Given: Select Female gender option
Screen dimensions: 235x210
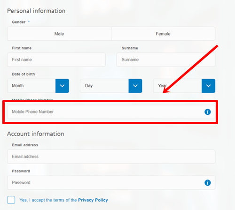Looking at the screenshot, I should point(163,34).
